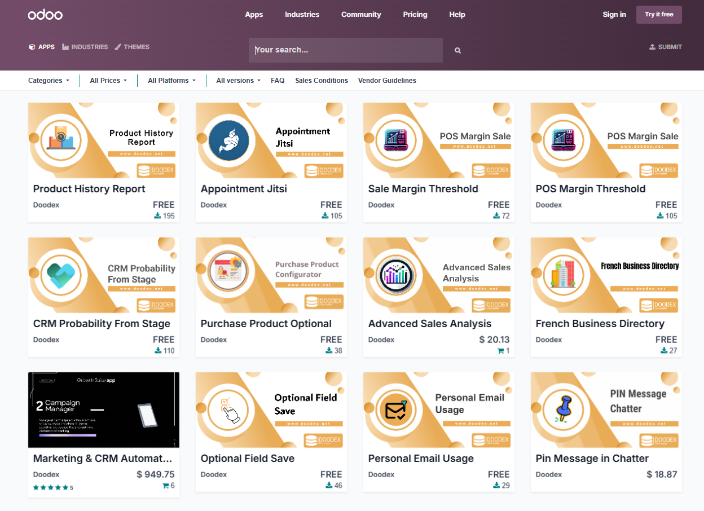Click download icon on POS Margin Threshold
The width and height of the screenshot is (704, 511).
coord(661,216)
